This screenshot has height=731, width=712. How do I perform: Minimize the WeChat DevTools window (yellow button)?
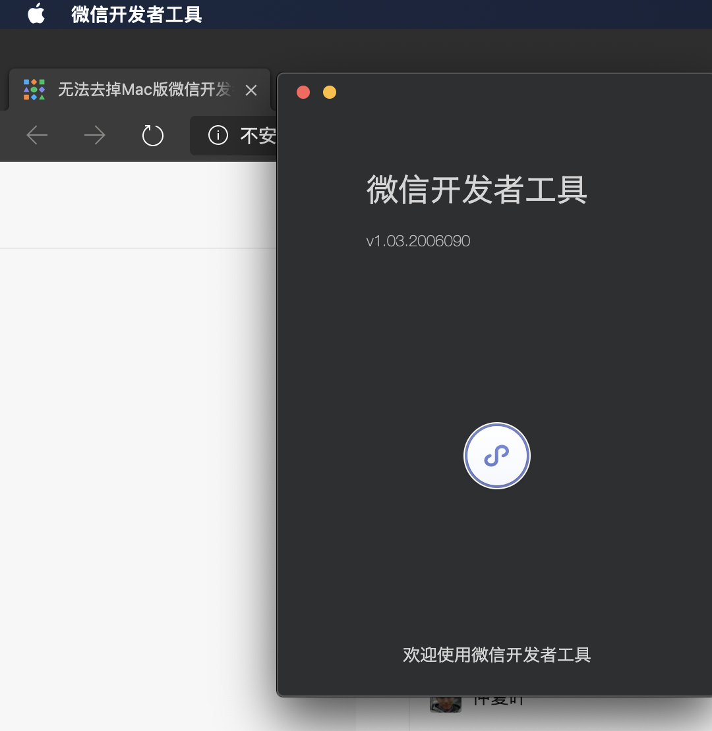[x=330, y=92]
